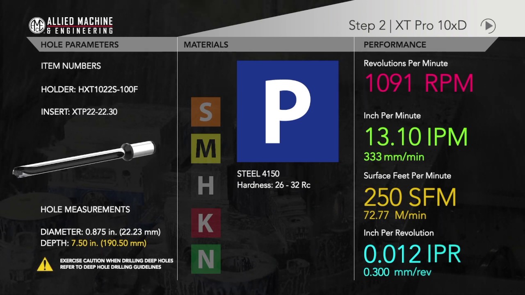Viewport: 525px width, 295px height.
Task: Click the 250 SFM value
Action: [410, 197]
